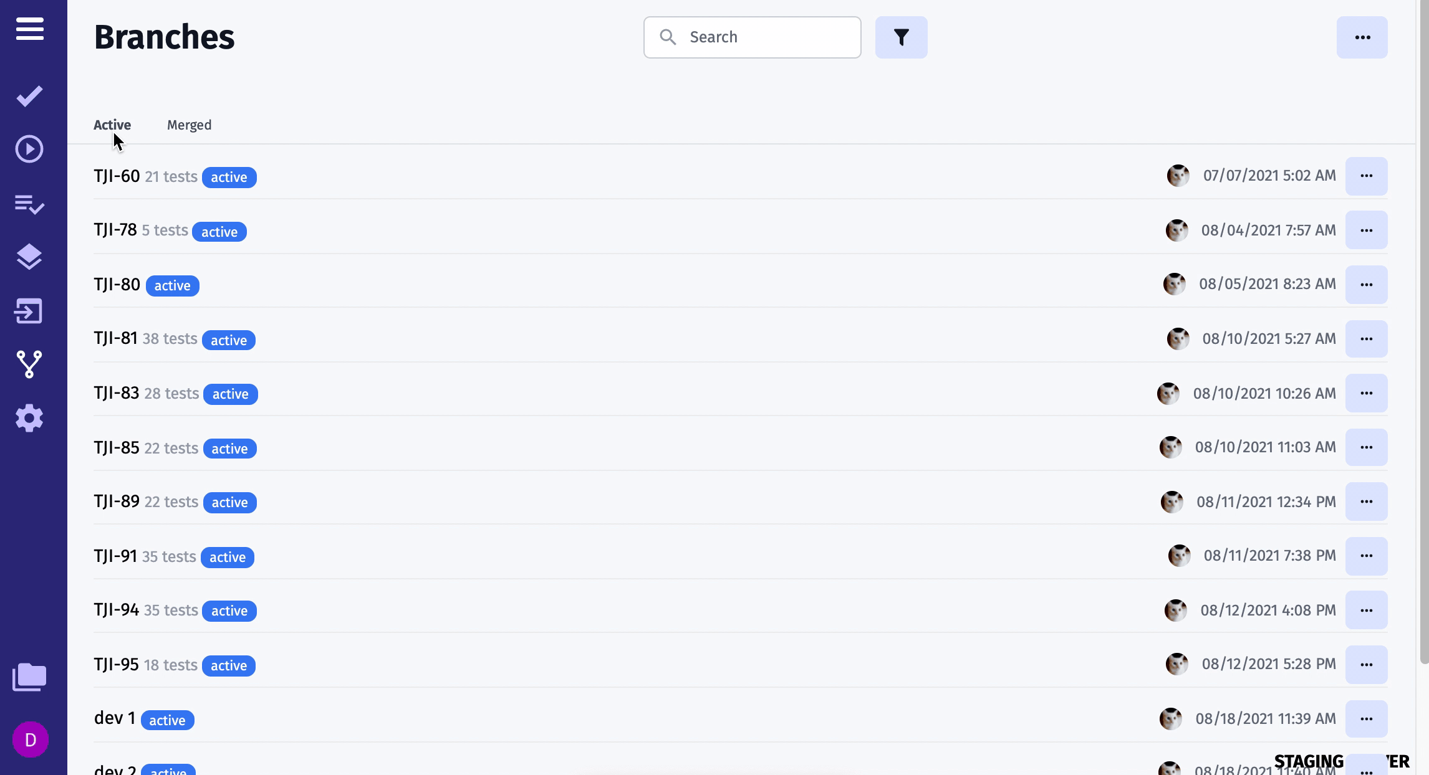Expand options for TJI-60 branch

1366,176
